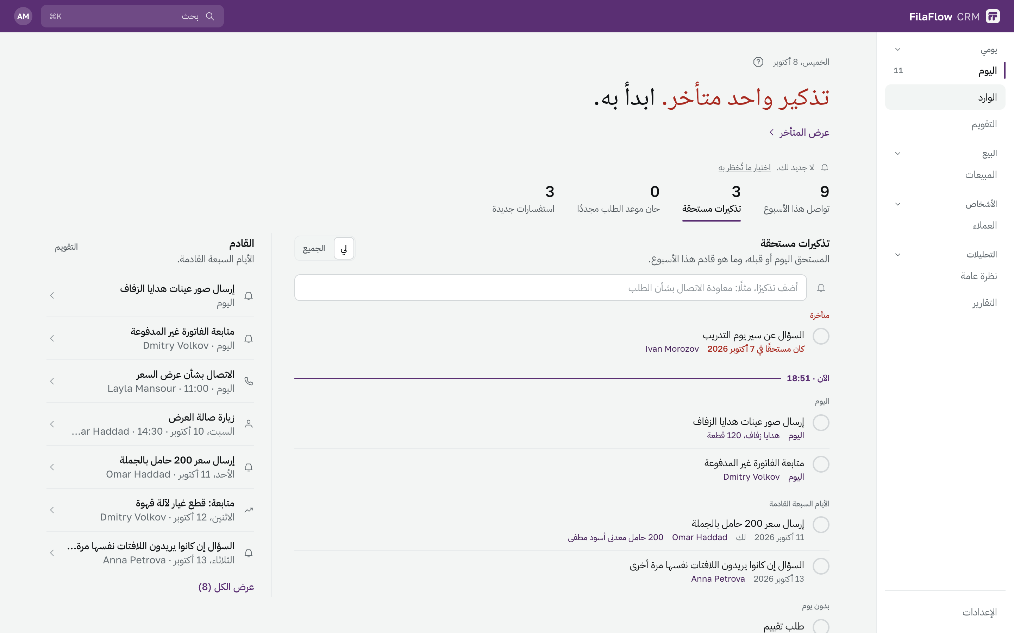Select the 'تواصل هذا الأسبوع' stats tab
Image resolution: width=1014 pixels, height=633 pixels.
[x=796, y=200]
